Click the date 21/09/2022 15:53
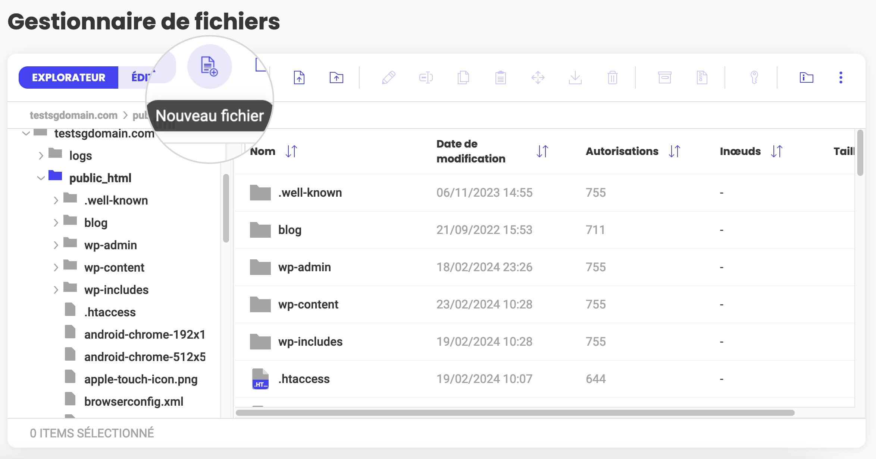This screenshot has width=876, height=459. 484,230
